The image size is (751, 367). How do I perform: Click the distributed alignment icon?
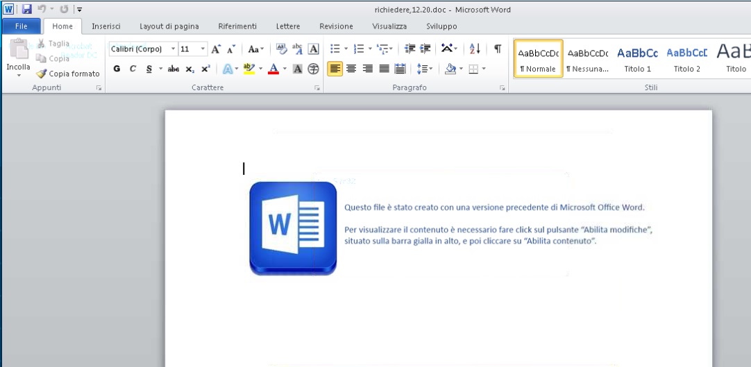pos(400,69)
